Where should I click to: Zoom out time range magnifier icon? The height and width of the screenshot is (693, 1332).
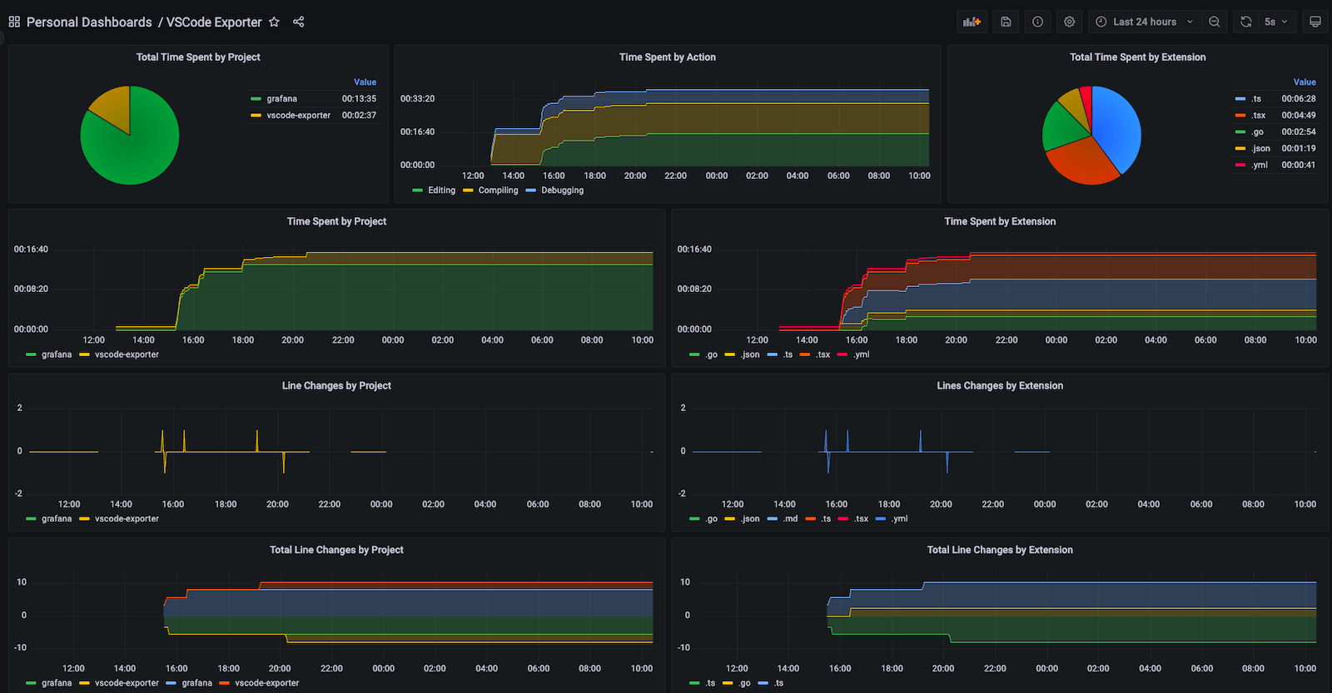pos(1215,22)
